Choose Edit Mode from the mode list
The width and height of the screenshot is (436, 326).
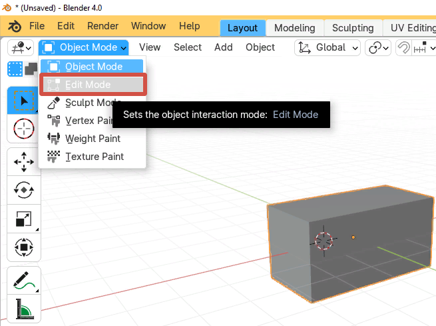93,85
